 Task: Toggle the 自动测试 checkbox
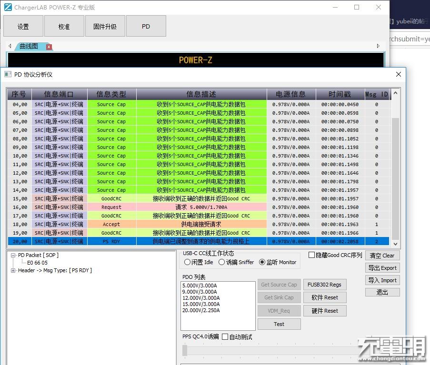[x=225, y=337]
